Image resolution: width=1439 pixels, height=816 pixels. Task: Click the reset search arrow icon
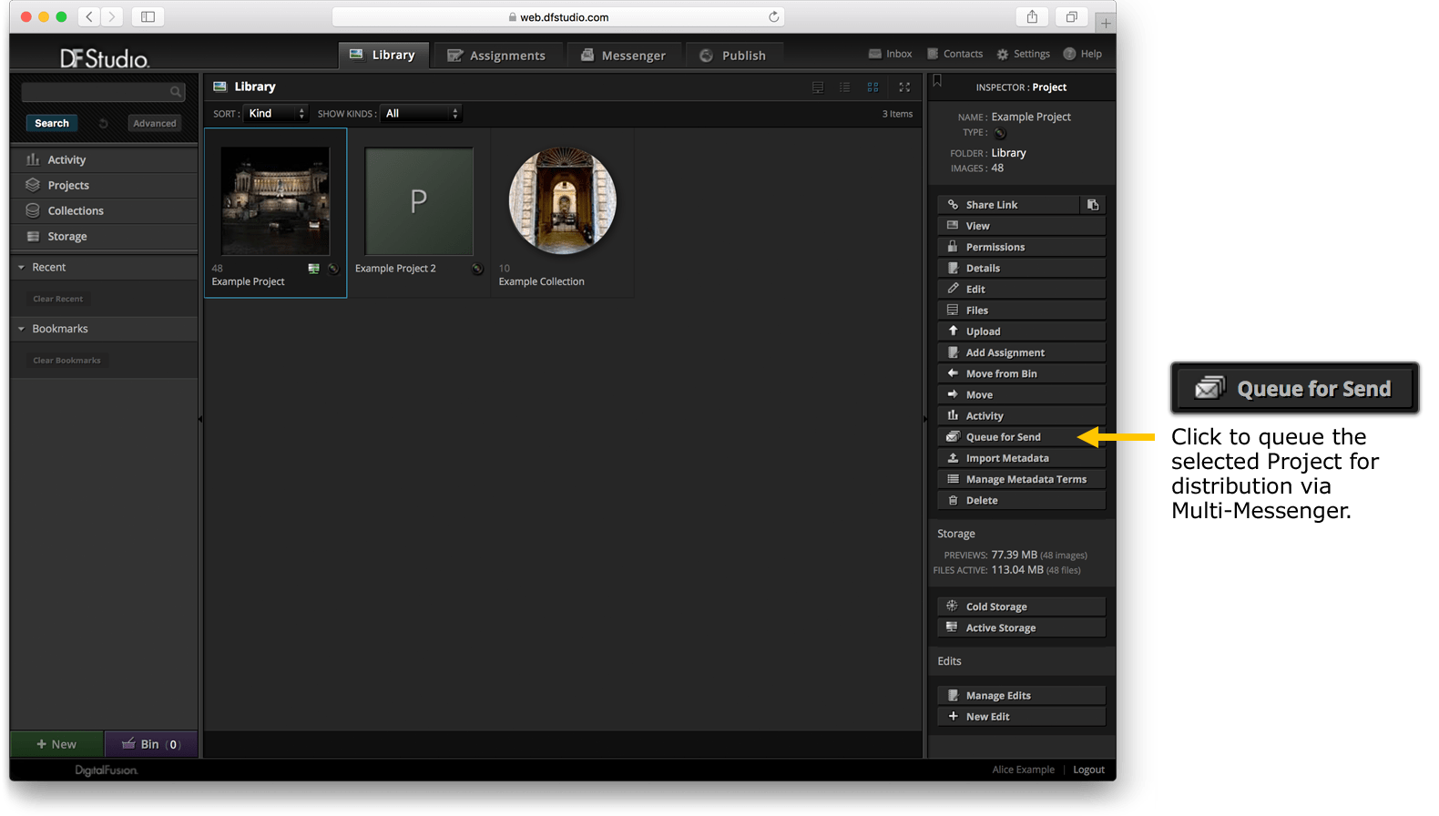coord(103,123)
